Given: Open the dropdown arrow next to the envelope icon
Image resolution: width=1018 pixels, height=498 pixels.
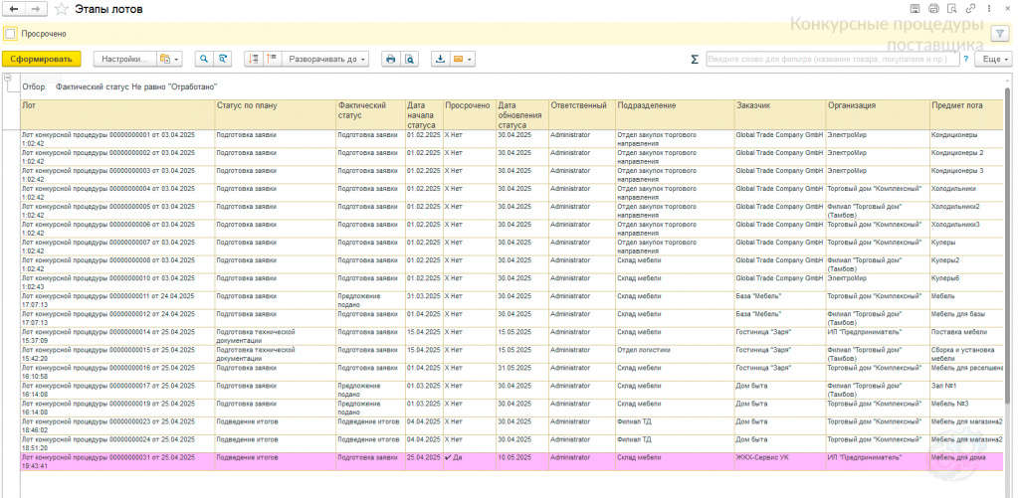Looking at the screenshot, I should click(x=470, y=59).
